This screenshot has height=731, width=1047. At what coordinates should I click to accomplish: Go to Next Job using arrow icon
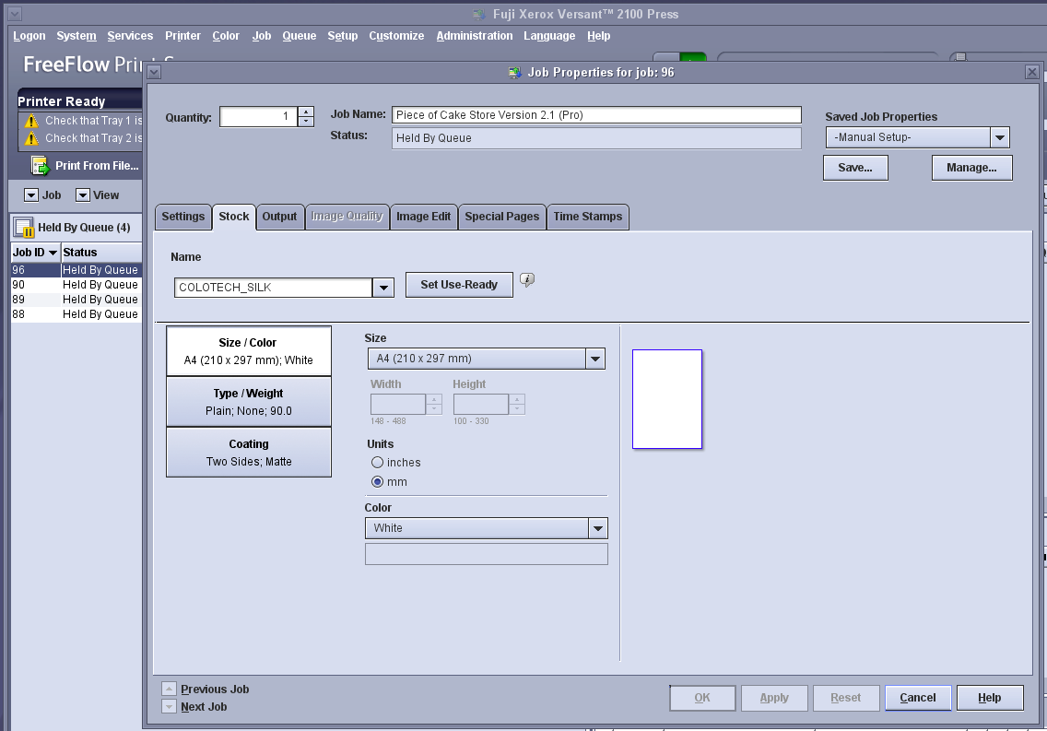click(x=169, y=706)
